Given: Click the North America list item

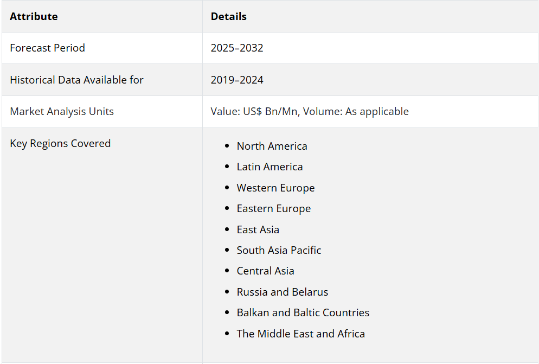Looking at the screenshot, I should pyautogui.click(x=272, y=146).
